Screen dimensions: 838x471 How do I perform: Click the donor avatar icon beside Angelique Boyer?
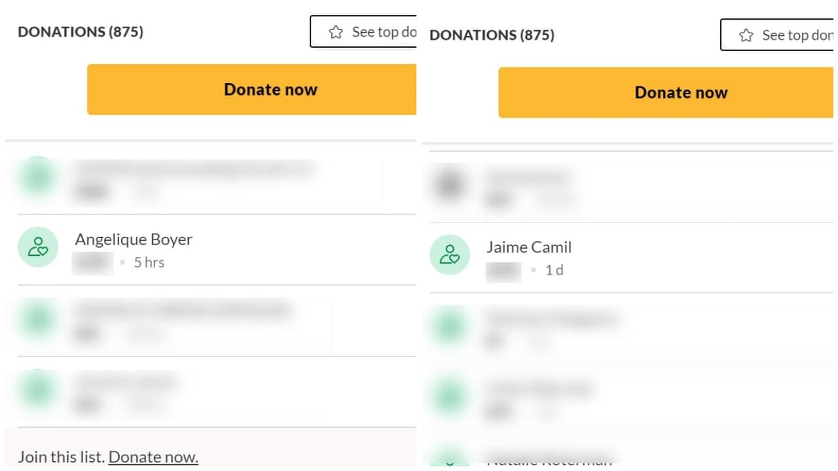point(38,247)
